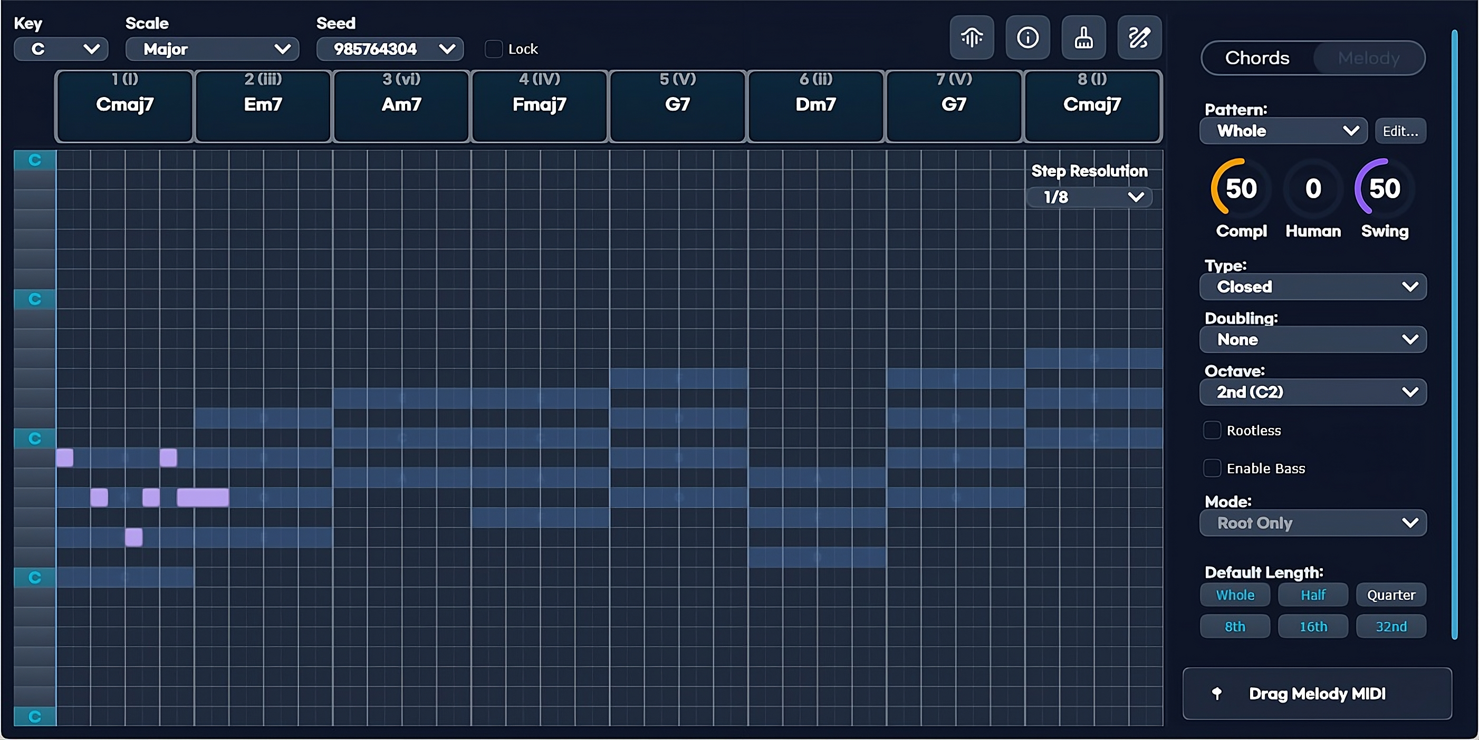This screenshot has width=1479, height=740.
Task: Set Default Length to Quarter
Action: [x=1390, y=595]
